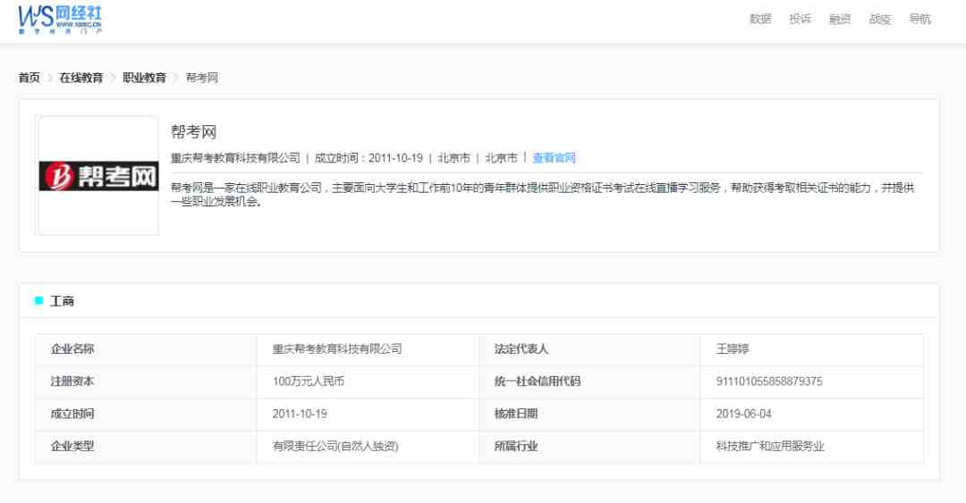
Task: Select the 核准日期 table label
Action: pyautogui.click(x=516, y=414)
